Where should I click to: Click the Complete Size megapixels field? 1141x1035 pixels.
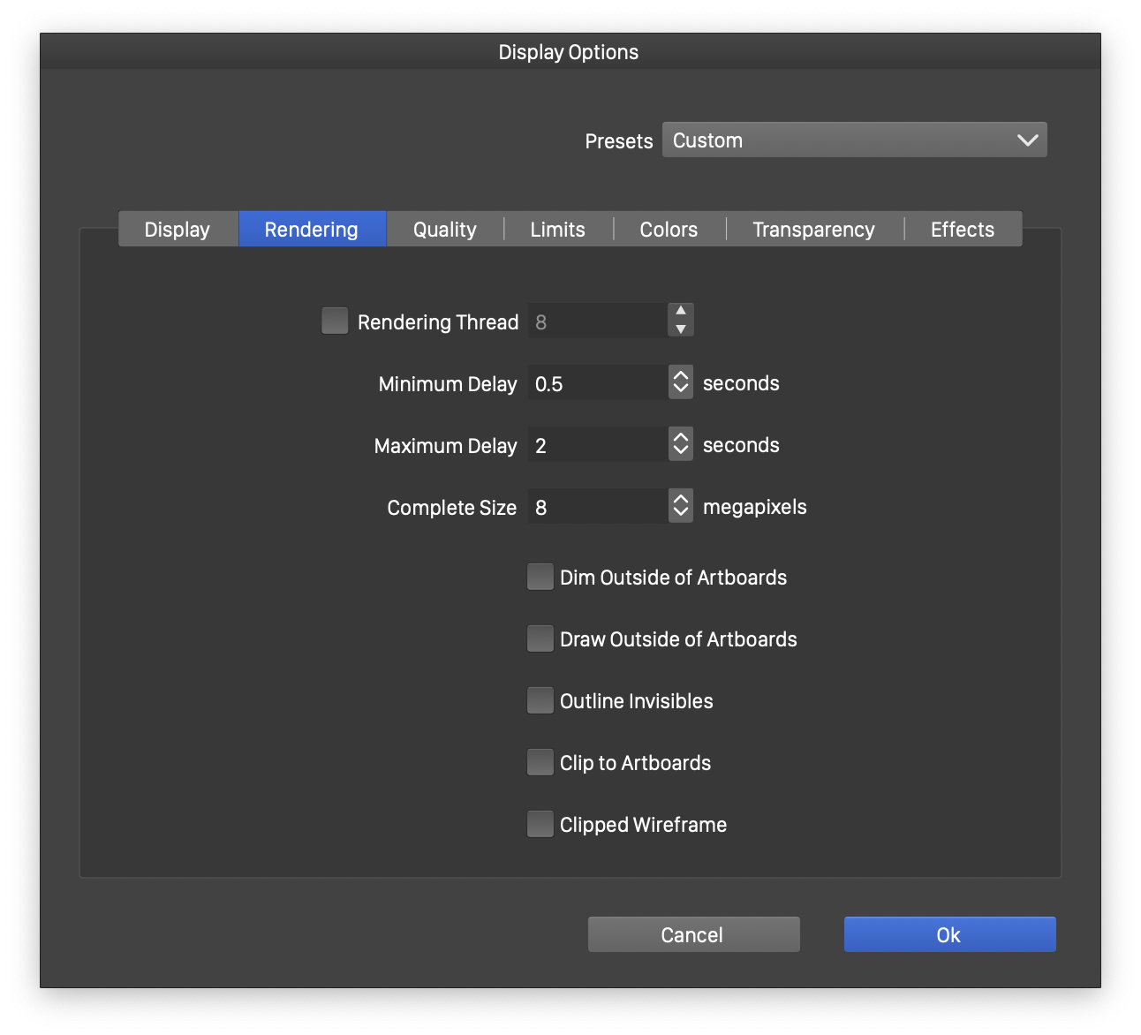tap(598, 507)
